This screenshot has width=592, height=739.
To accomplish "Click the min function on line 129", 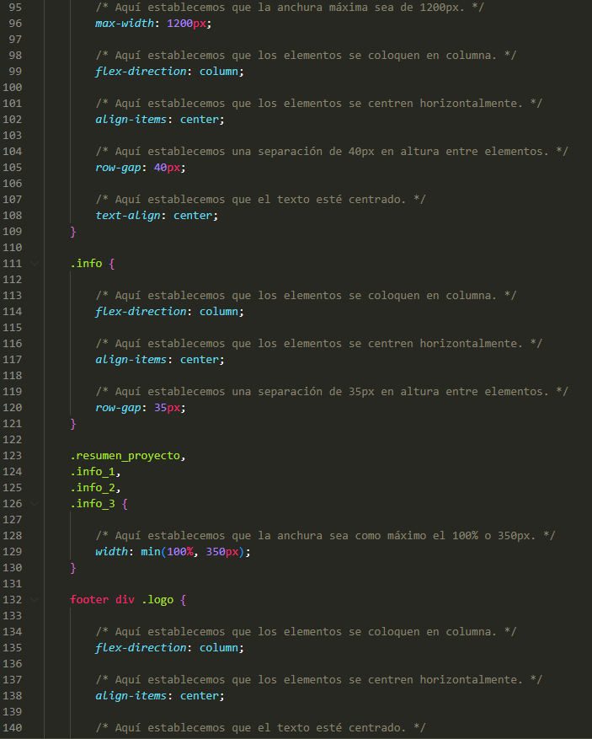I will (x=150, y=552).
